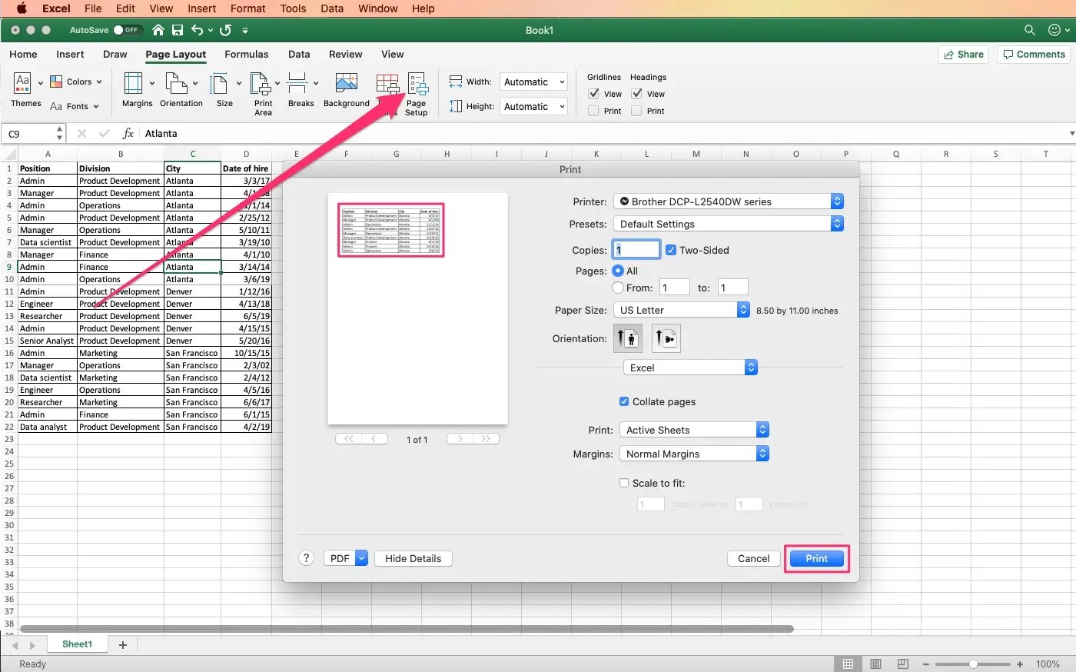Click the Comments button
Viewport: 1076px width, 672px height.
coord(1034,55)
